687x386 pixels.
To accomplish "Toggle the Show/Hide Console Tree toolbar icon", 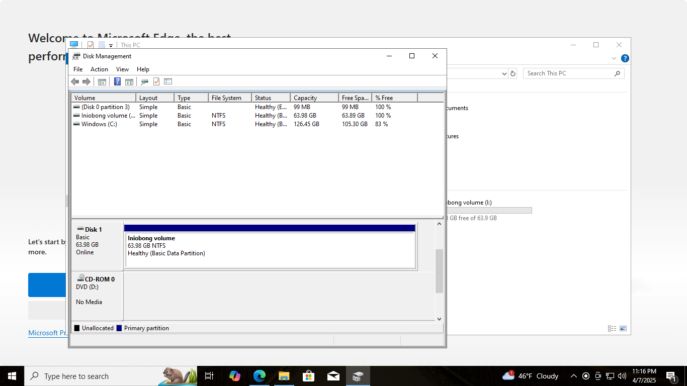I will pyautogui.click(x=102, y=81).
